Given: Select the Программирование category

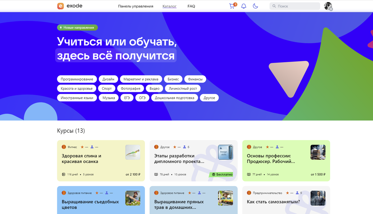Looking at the screenshot, I should coord(77,79).
